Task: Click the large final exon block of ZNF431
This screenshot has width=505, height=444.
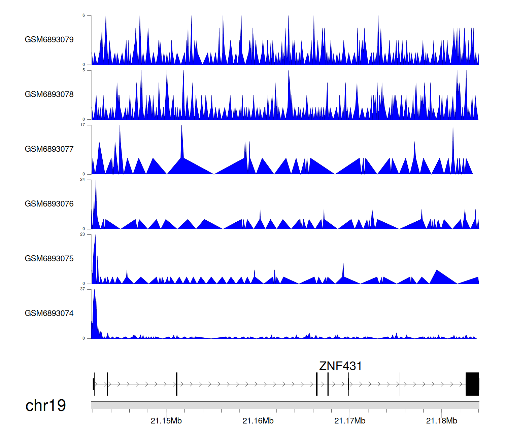Action: [472, 384]
